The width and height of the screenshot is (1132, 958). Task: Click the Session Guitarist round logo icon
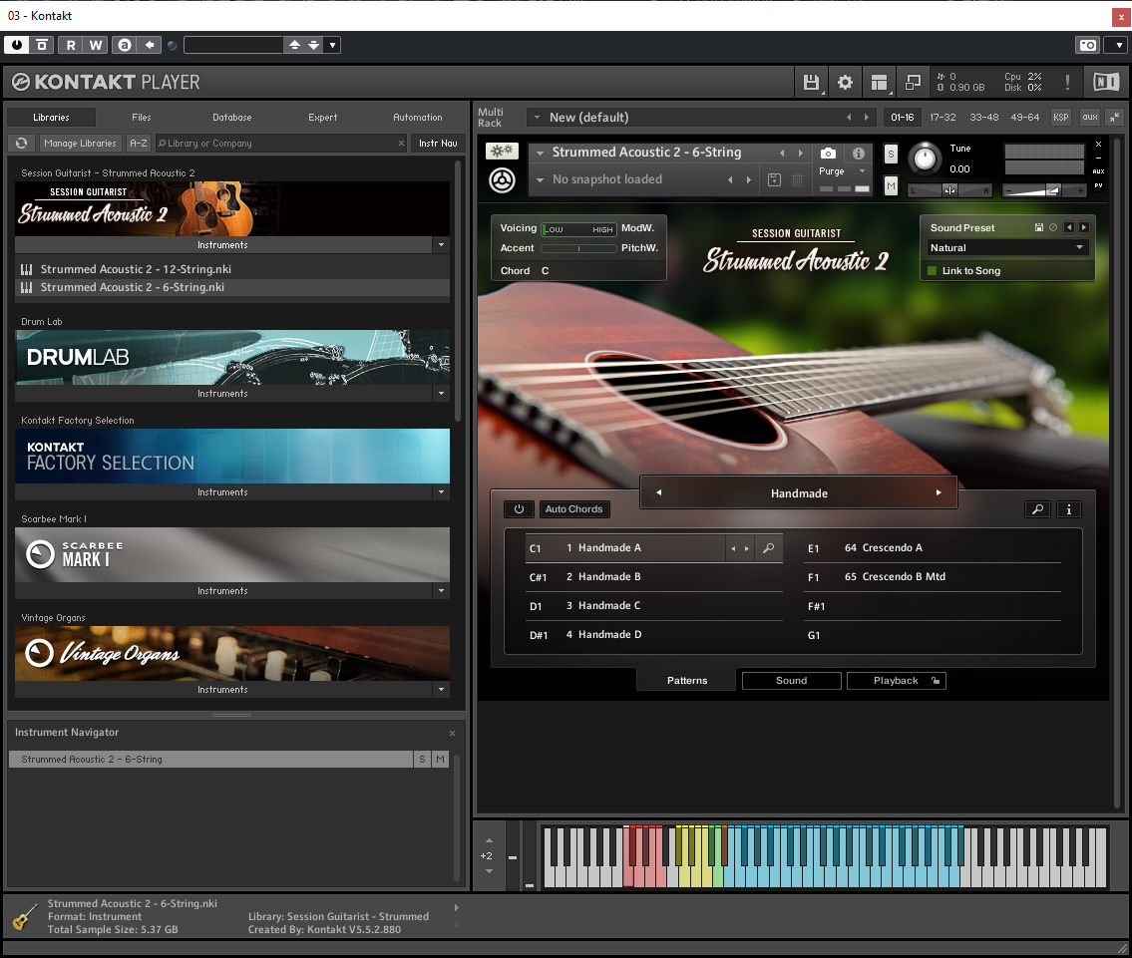click(x=502, y=179)
